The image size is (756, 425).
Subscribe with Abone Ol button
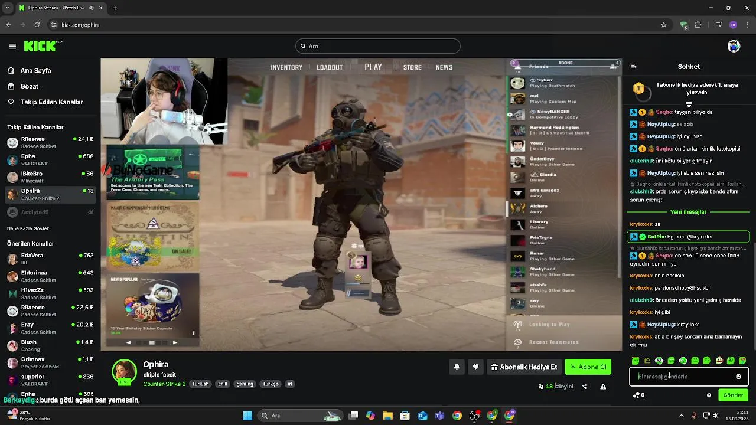pyautogui.click(x=588, y=367)
